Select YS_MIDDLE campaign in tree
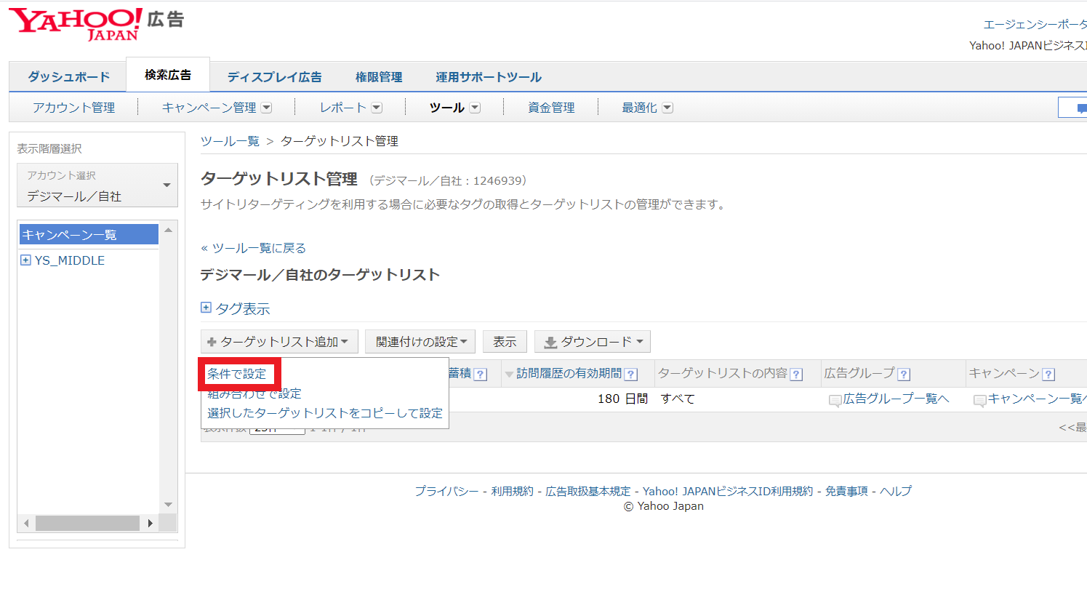The height and width of the screenshot is (600, 1087). point(70,260)
